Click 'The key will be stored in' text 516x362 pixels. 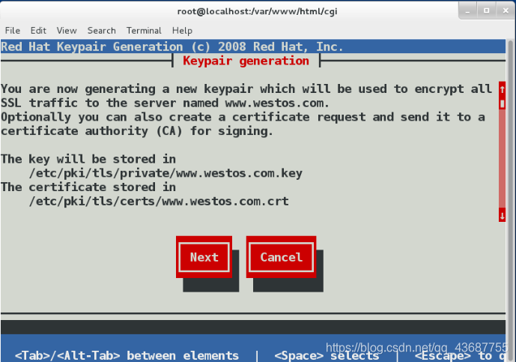[x=88, y=159]
